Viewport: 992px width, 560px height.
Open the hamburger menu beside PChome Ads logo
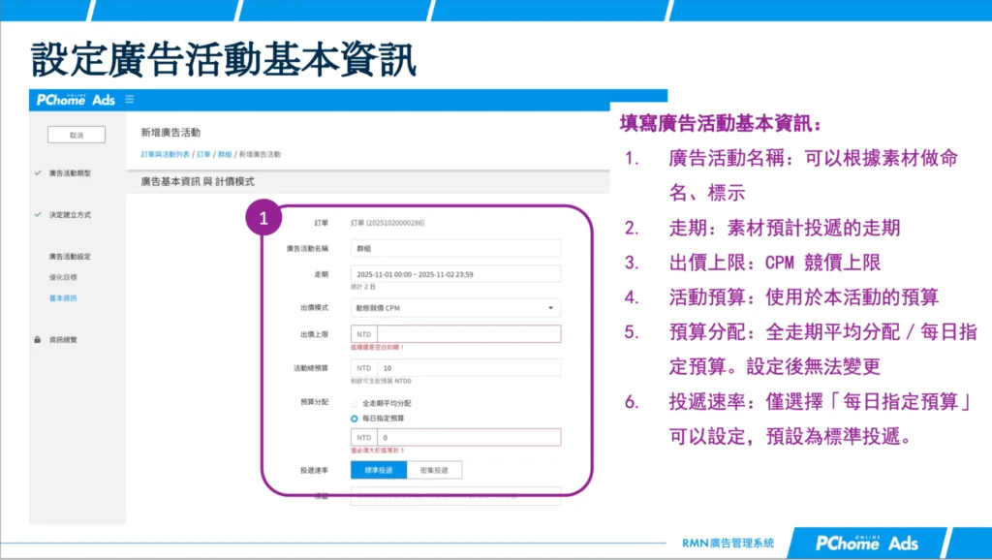coord(131,100)
